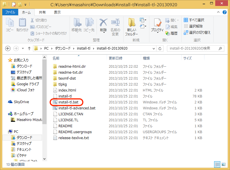Switch to the View (表示) tab
230x170 pixels.
57,12
